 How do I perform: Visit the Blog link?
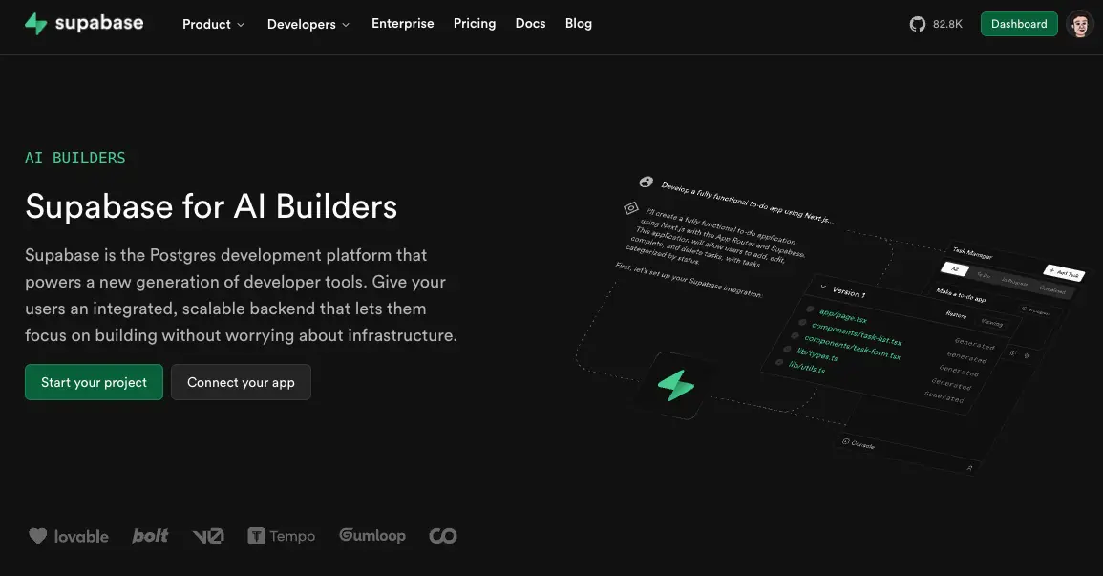click(578, 24)
